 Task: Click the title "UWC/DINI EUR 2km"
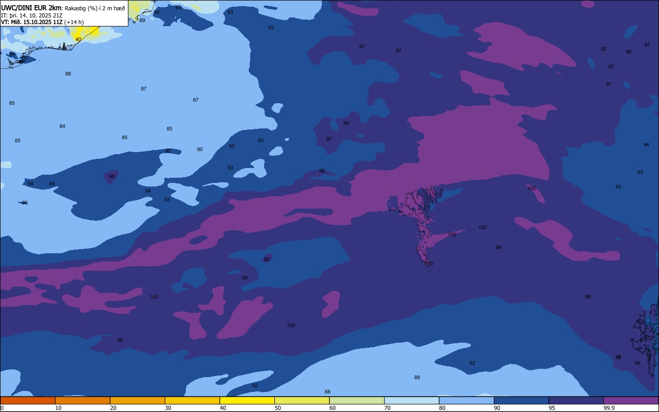pyautogui.click(x=31, y=8)
